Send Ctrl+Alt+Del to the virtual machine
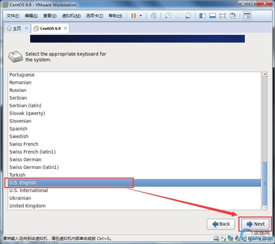The height and width of the screenshot is (244, 275). tap(154, 16)
